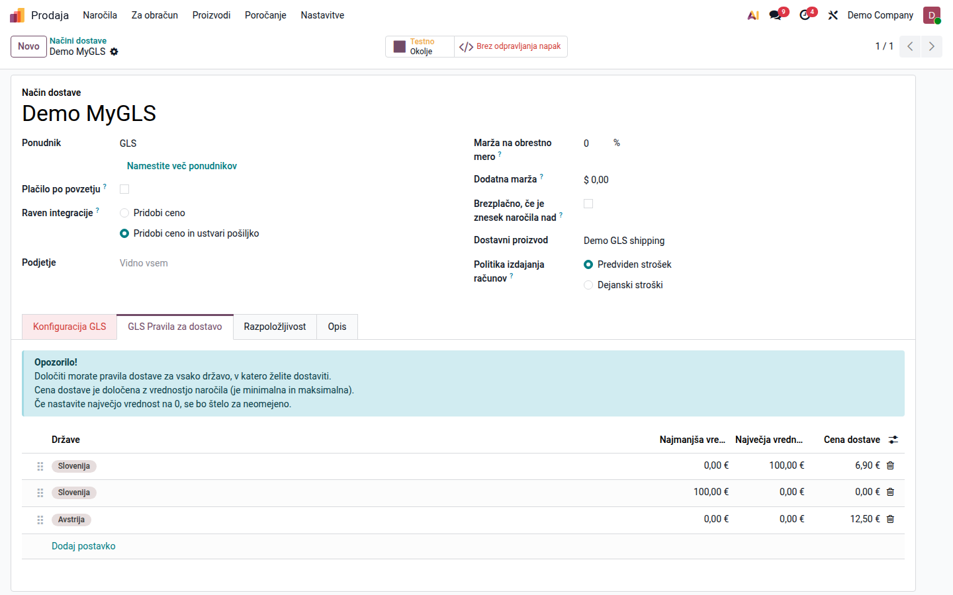This screenshot has height=595, width=953.
Task: Delete the Slovenija 6,90 € rule
Action: tap(890, 465)
